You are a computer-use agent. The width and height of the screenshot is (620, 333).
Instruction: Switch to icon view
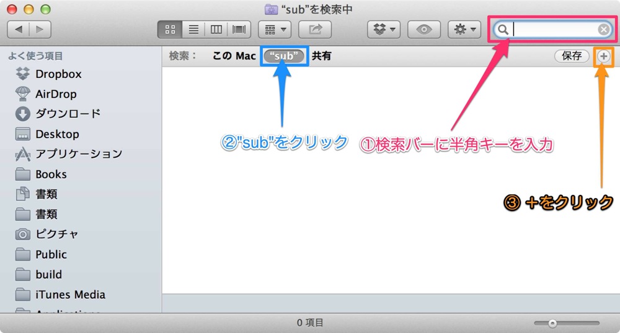coord(170,29)
